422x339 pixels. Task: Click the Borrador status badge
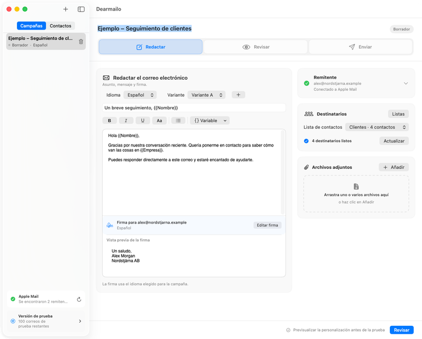tap(401, 29)
